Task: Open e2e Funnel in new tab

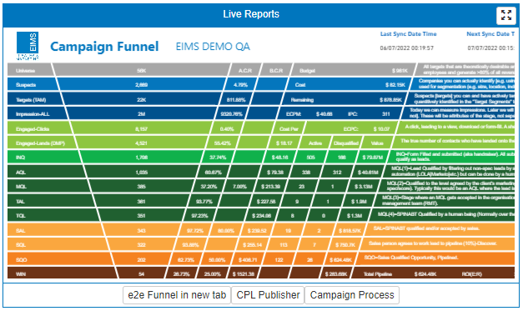Action: [x=177, y=295]
